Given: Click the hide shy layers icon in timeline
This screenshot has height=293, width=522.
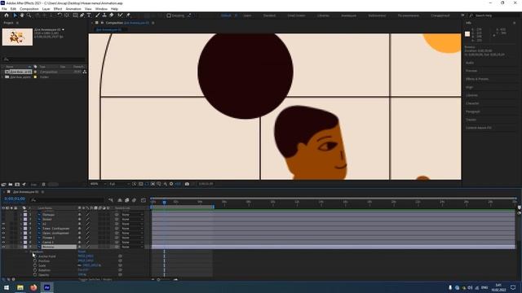Looking at the screenshot, I should point(120,200).
